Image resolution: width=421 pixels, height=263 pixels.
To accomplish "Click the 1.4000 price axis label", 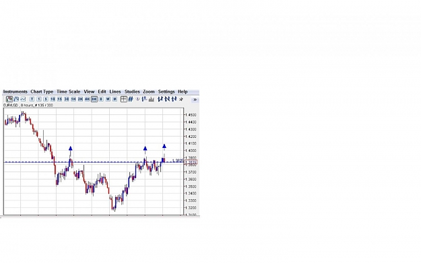I will tap(191, 151).
